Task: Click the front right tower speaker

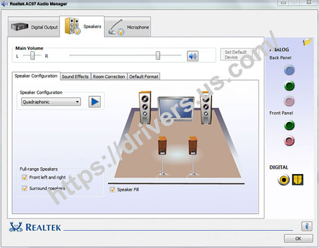Action: pyautogui.click(x=206, y=107)
